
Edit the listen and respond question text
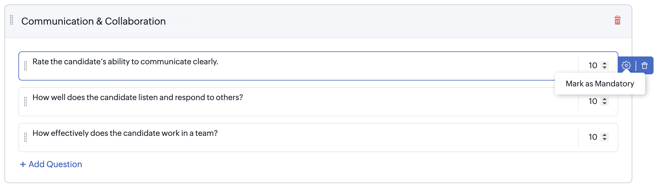pyautogui.click(x=138, y=98)
